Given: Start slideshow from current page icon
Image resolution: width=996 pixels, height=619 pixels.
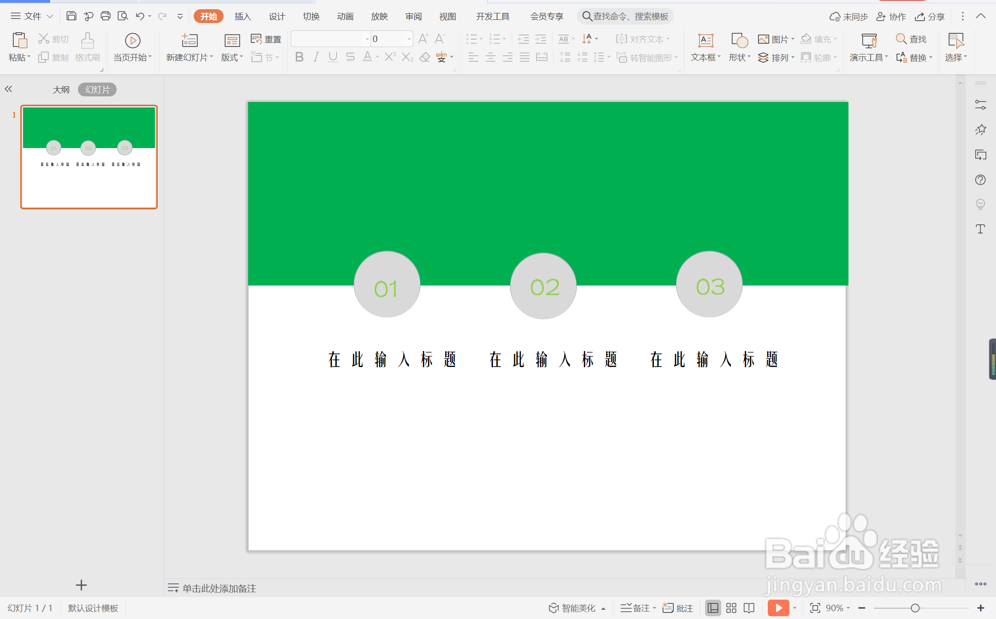Looking at the screenshot, I should click(132, 41).
